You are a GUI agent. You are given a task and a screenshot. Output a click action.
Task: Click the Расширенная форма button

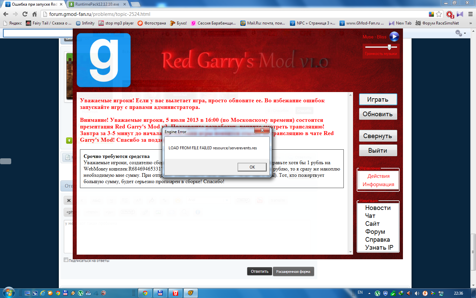click(x=293, y=272)
